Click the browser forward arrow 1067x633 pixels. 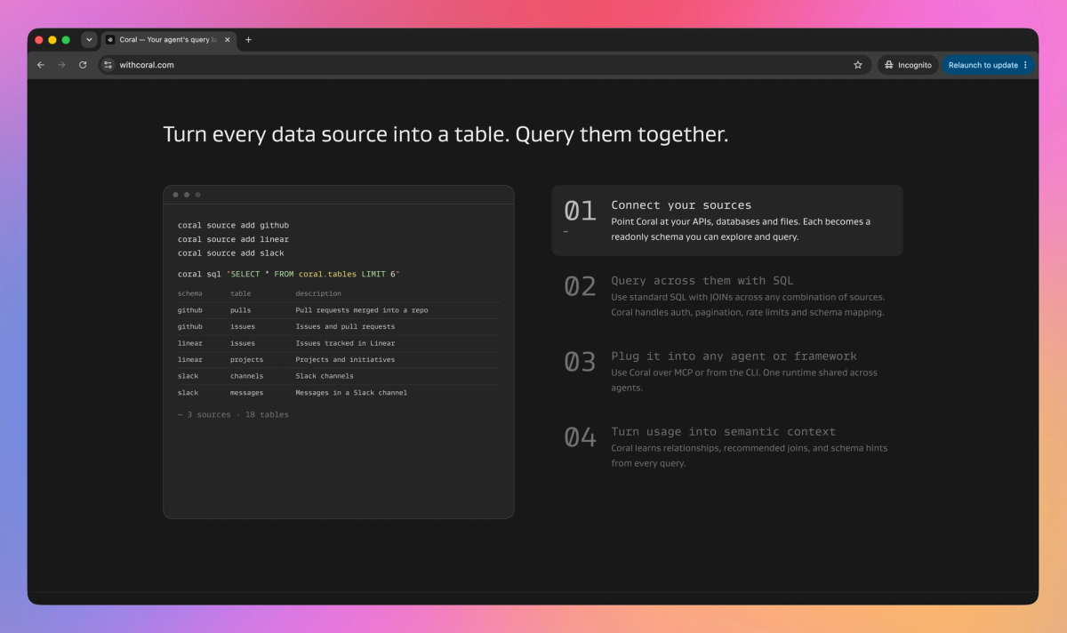click(61, 65)
